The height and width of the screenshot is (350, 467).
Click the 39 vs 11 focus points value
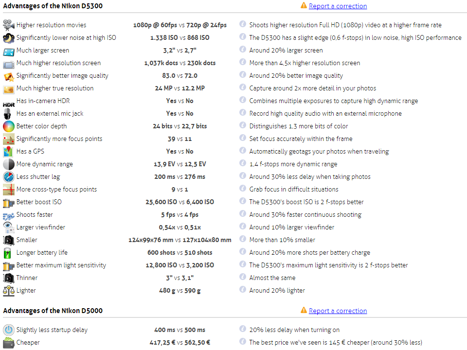[x=180, y=139]
